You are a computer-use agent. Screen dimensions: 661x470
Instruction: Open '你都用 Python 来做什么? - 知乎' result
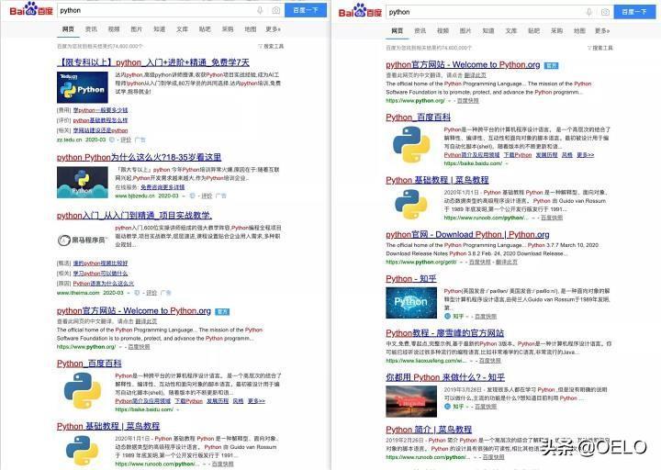click(x=445, y=377)
